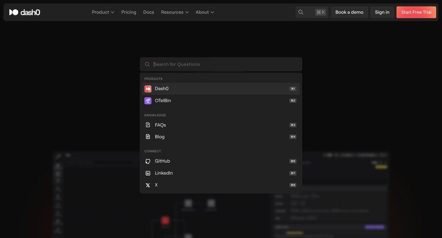Open the GitHub connect link
This screenshot has height=238, width=442.
tap(221, 161)
